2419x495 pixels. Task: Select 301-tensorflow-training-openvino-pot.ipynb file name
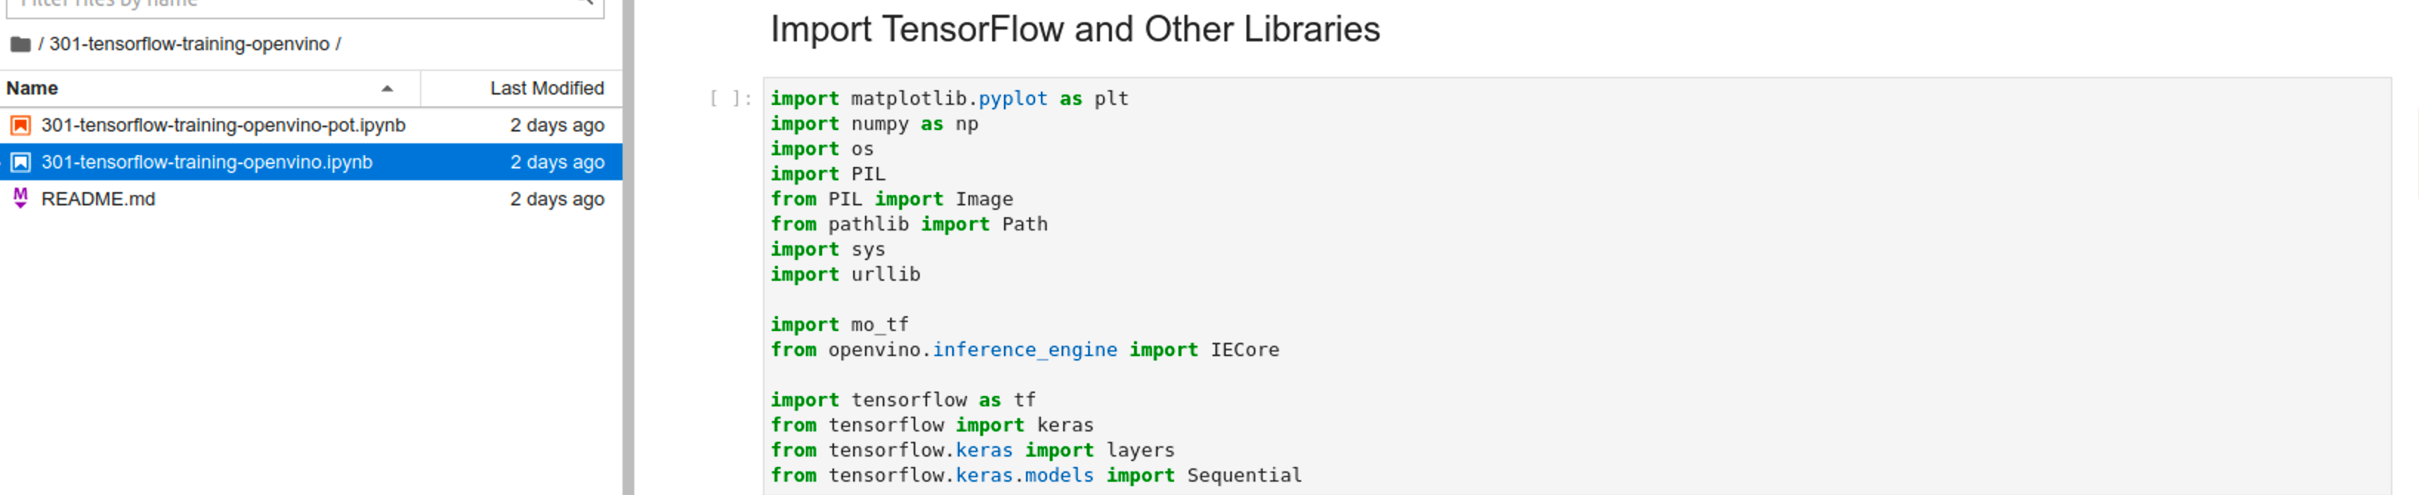click(x=223, y=125)
